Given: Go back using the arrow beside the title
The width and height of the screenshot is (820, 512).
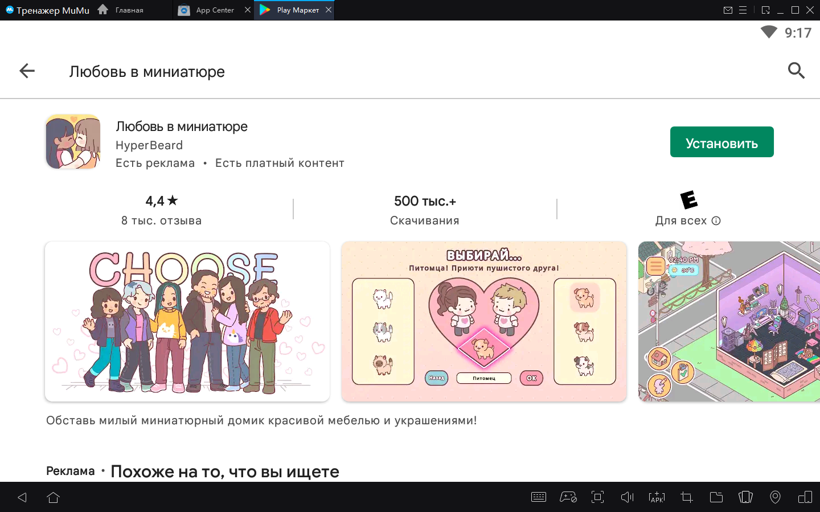Looking at the screenshot, I should (x=27, y=71).
